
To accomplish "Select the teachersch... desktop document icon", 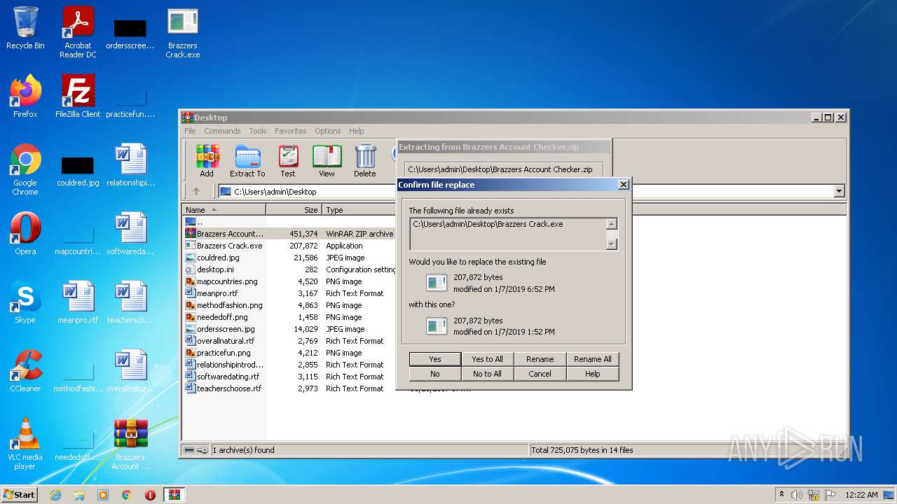I will [130, 302].
